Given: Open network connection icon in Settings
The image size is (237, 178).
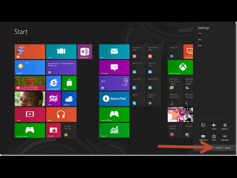Looking at the screenshot, I should click(203, 126).
